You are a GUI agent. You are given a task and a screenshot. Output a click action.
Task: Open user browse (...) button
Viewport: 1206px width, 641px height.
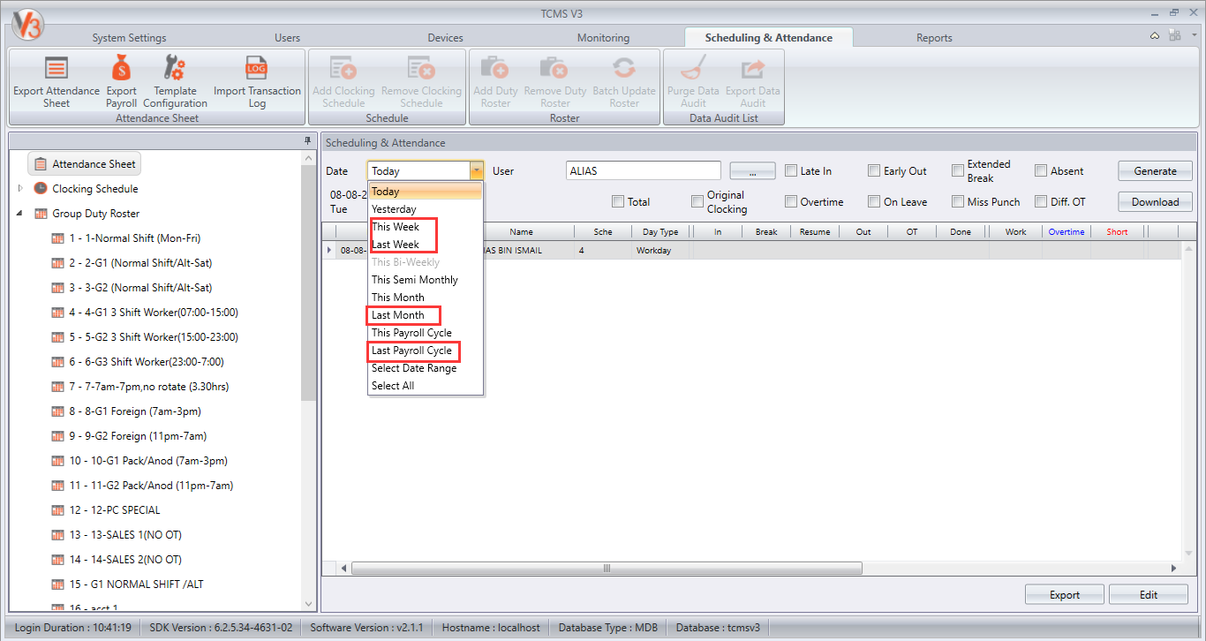click(x=752, y=171)
